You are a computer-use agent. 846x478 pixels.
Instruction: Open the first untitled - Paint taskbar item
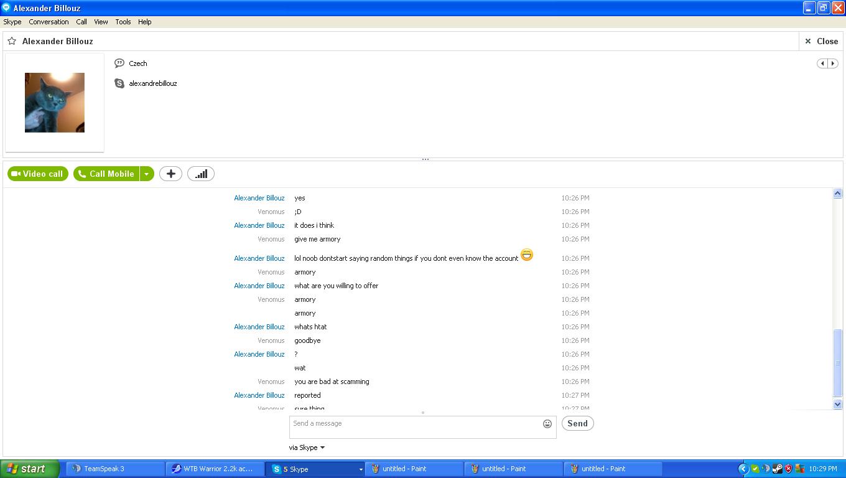[x=414, y=469]
